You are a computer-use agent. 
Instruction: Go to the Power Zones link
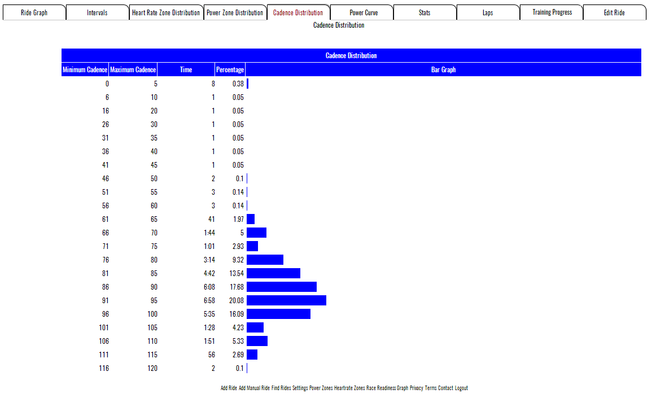point(321,388)
